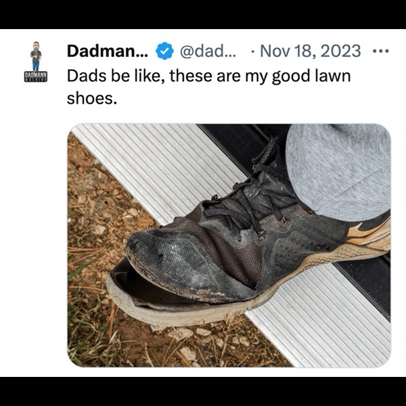Open the Nov 18, 2023 timestamp link
Viewport: 406px width, 406px height.
pyautogui.click(x=310, y=51)
